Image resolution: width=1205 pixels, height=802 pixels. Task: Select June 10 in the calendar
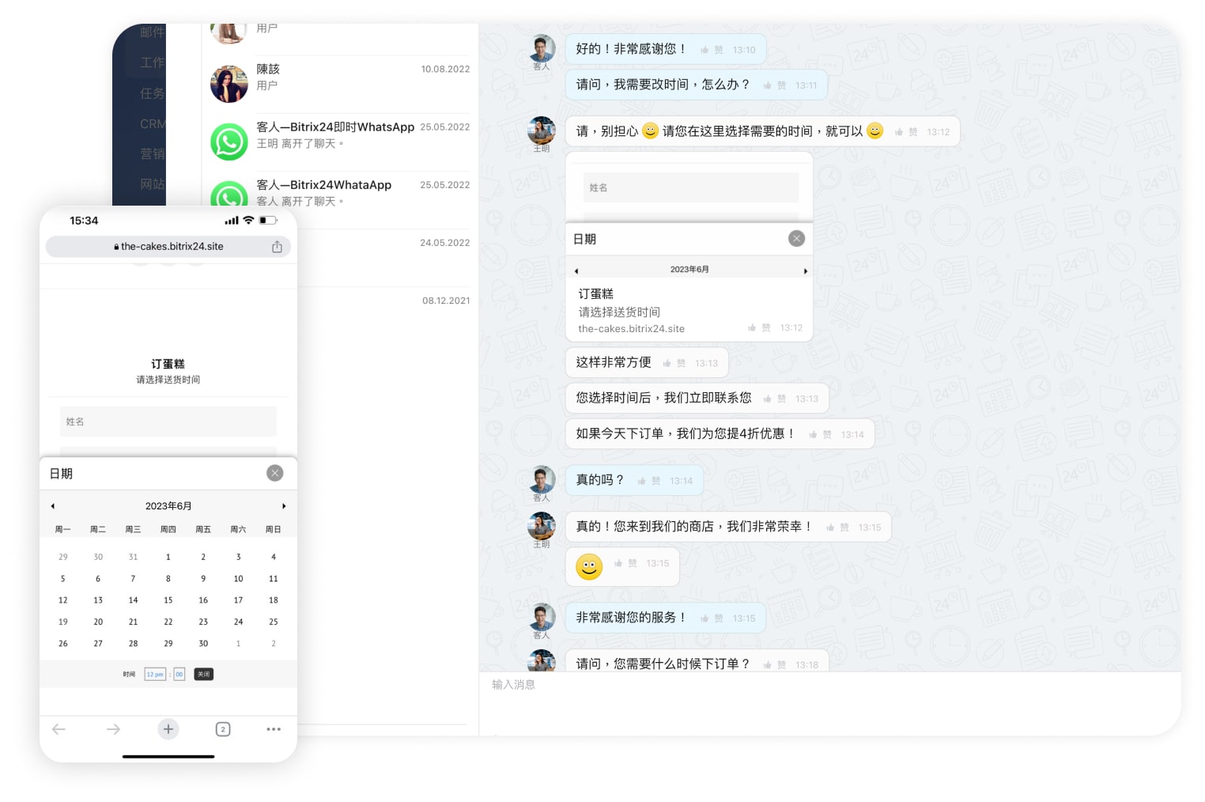(x=238, y=579)
